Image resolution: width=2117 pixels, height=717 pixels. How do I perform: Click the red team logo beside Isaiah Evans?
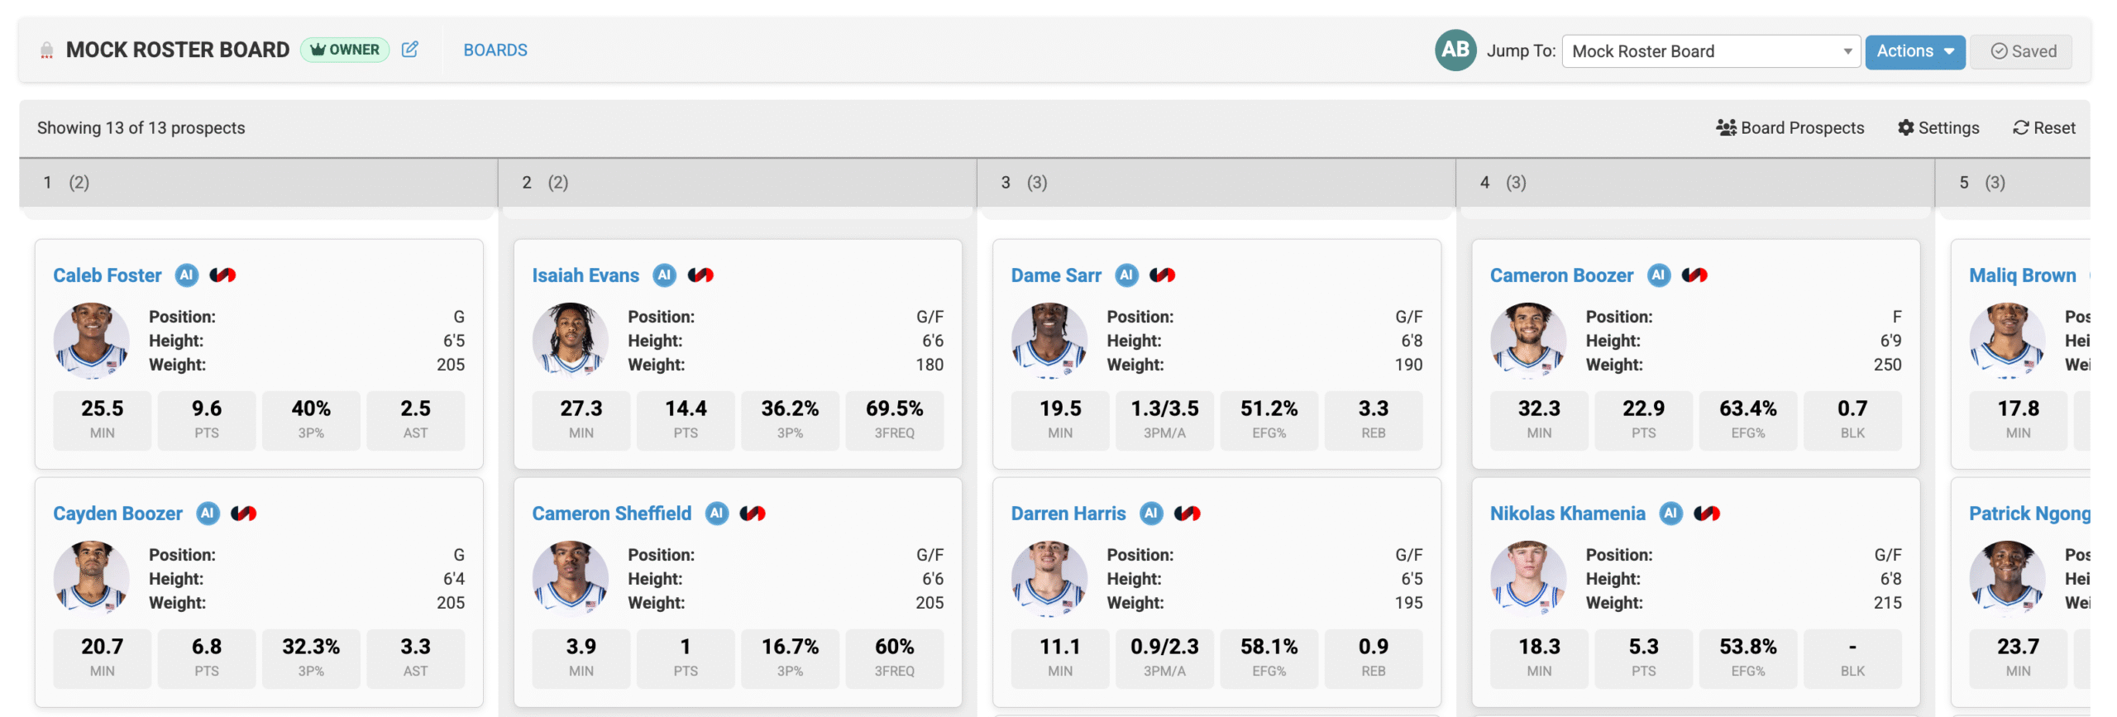[x=700, y=275]
